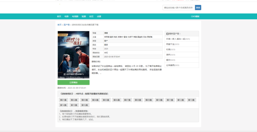Play episode 第14集

tap(64, 105)
